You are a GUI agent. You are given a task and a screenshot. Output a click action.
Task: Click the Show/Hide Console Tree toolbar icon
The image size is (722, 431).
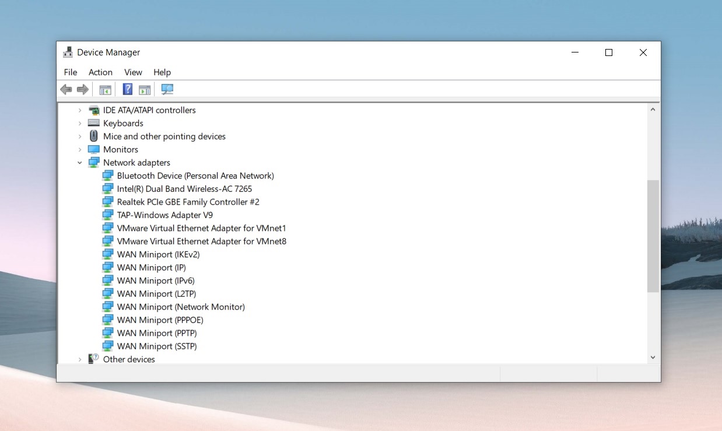tap(105, 89)
